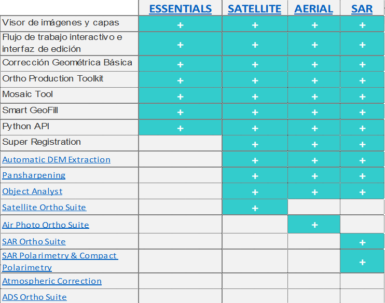Open the SATELLITE column header link
Viewport: 385px width, 303px height.
254,9
